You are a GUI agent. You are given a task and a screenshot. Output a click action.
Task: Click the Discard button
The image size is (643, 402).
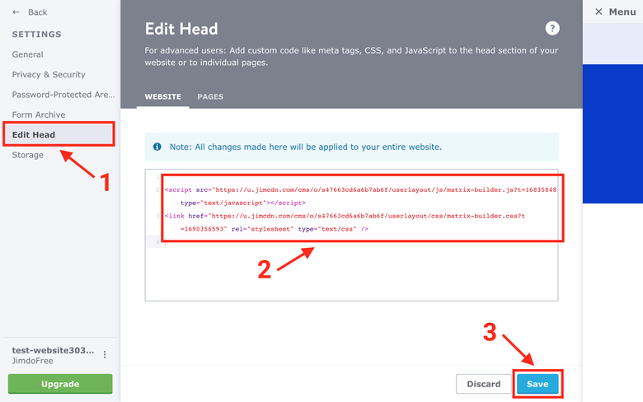(x=483, y=384)
